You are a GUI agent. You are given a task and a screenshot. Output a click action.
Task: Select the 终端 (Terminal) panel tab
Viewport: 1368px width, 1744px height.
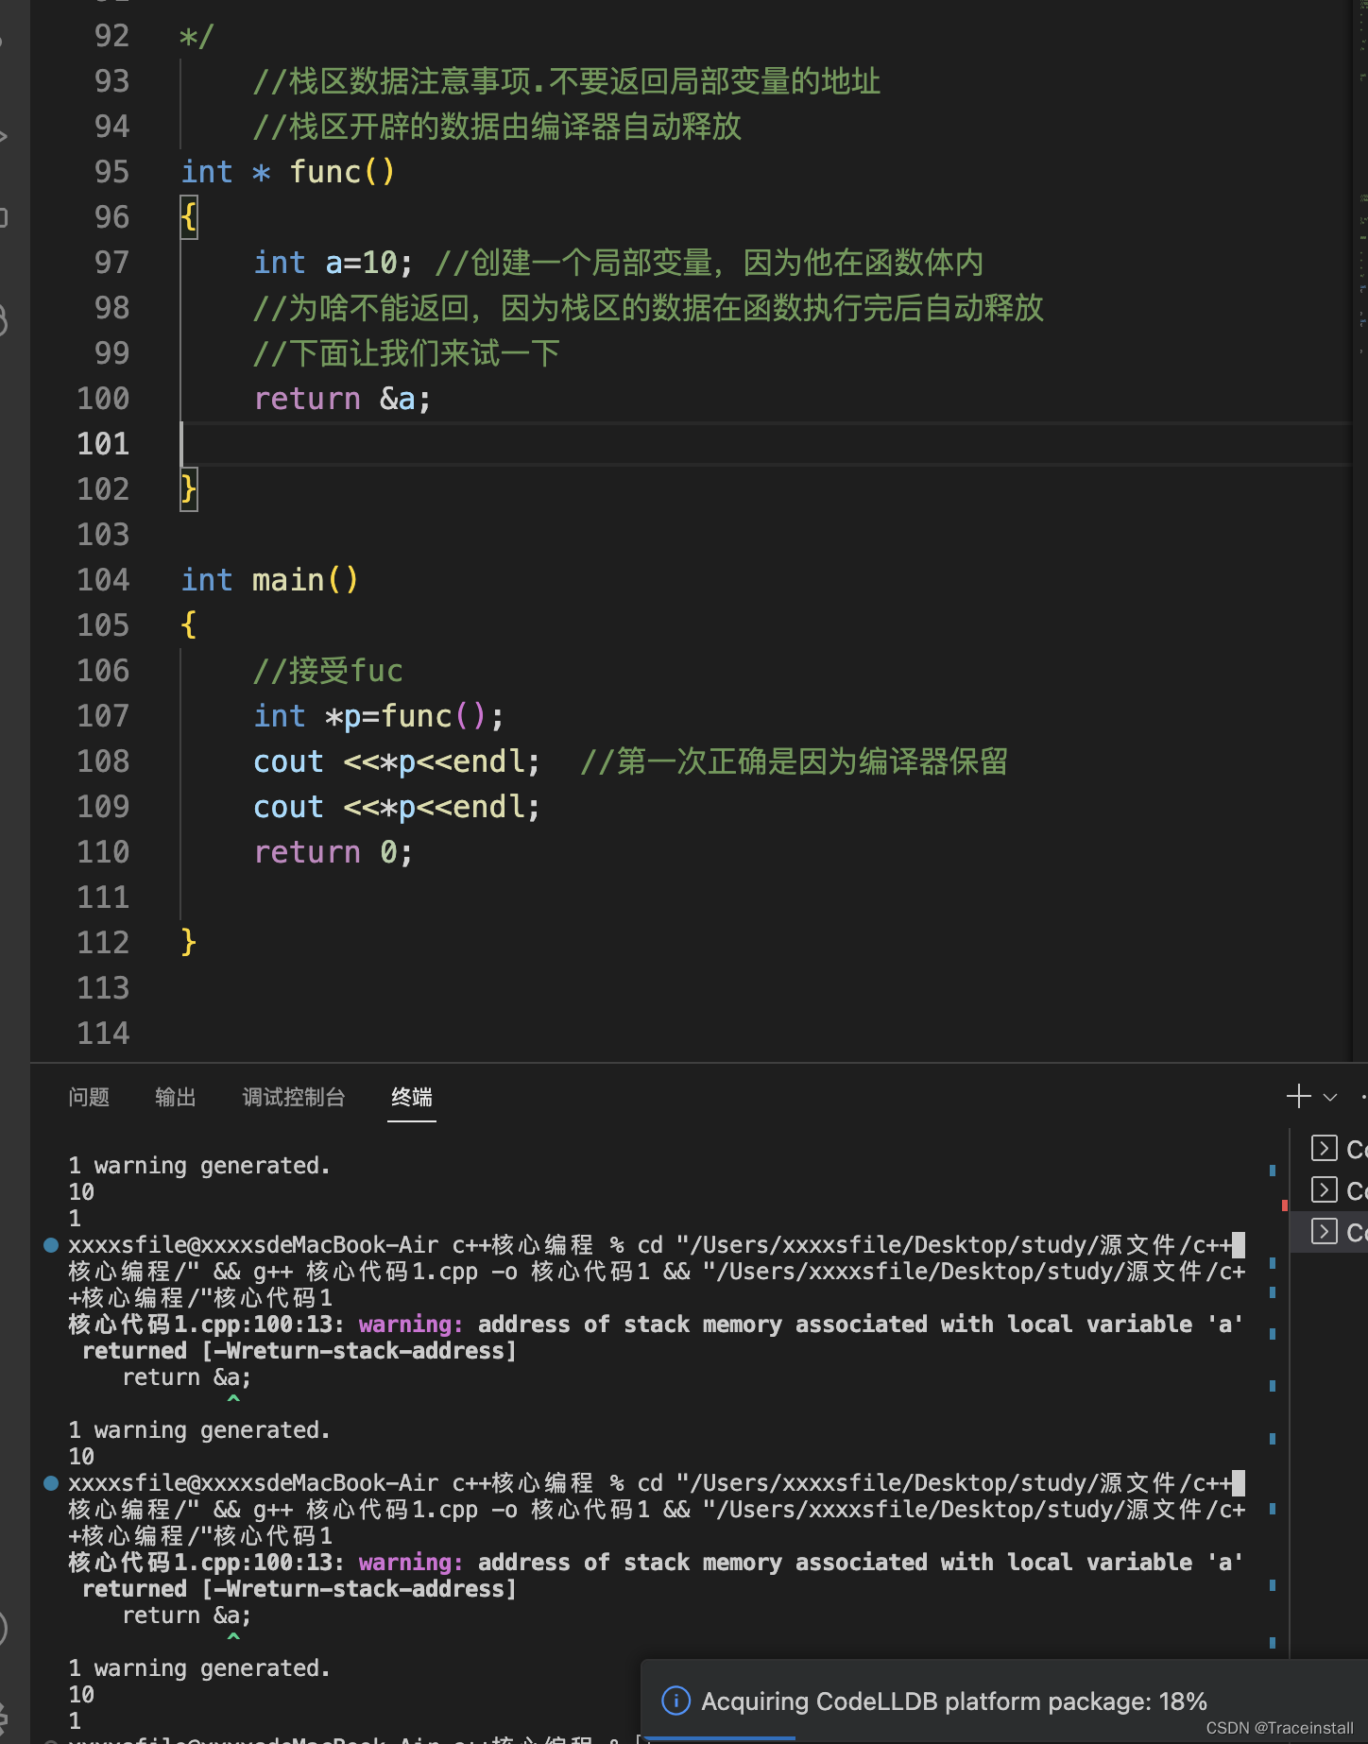412,1097
